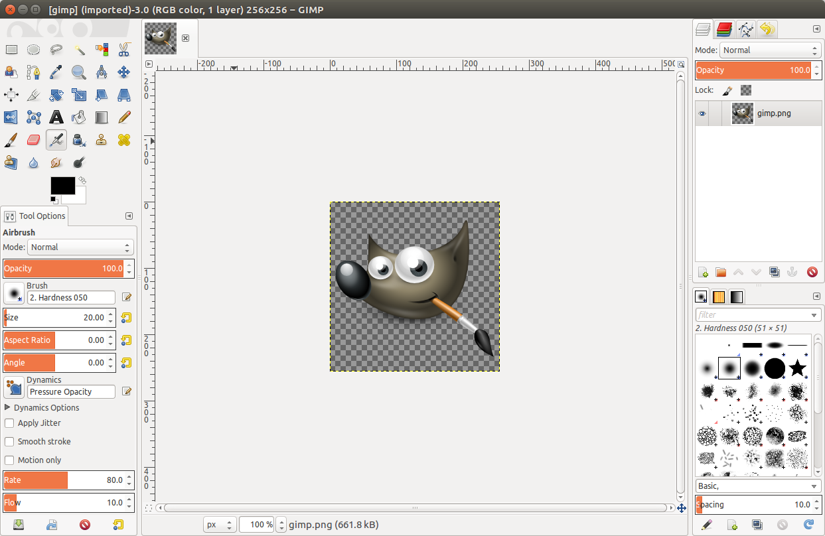The height and width of the screenshot is (536, 825).
Task: Switch to the Gradients tab
Action: pyautogui.click(x=737, y=297)
